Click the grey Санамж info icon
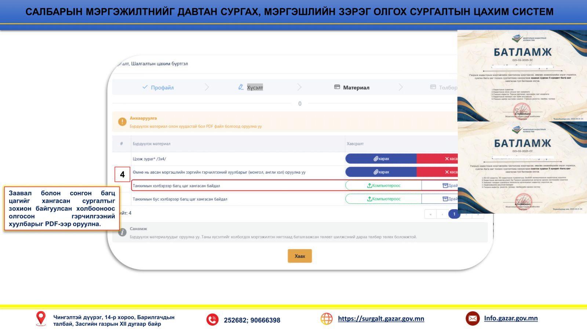Screen dimensions: 587x330 pos(122,232)
